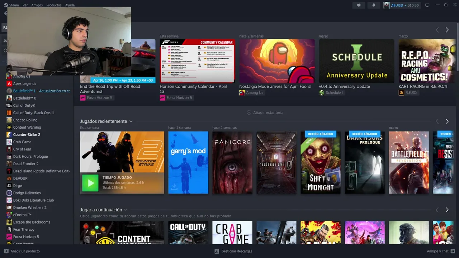Open the Ver menu
459x258 pixels.
25,5
